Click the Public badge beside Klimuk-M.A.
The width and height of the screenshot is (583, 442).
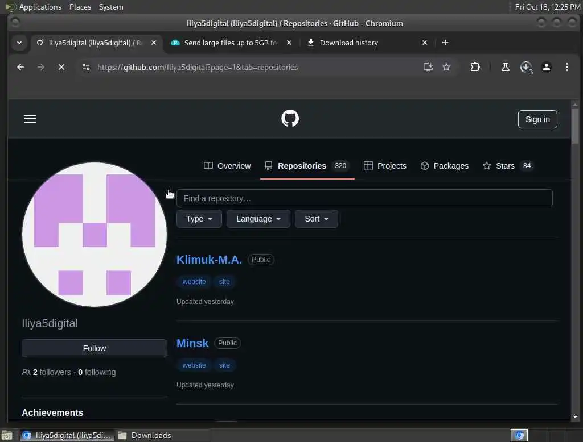click(x=261, y=260)
